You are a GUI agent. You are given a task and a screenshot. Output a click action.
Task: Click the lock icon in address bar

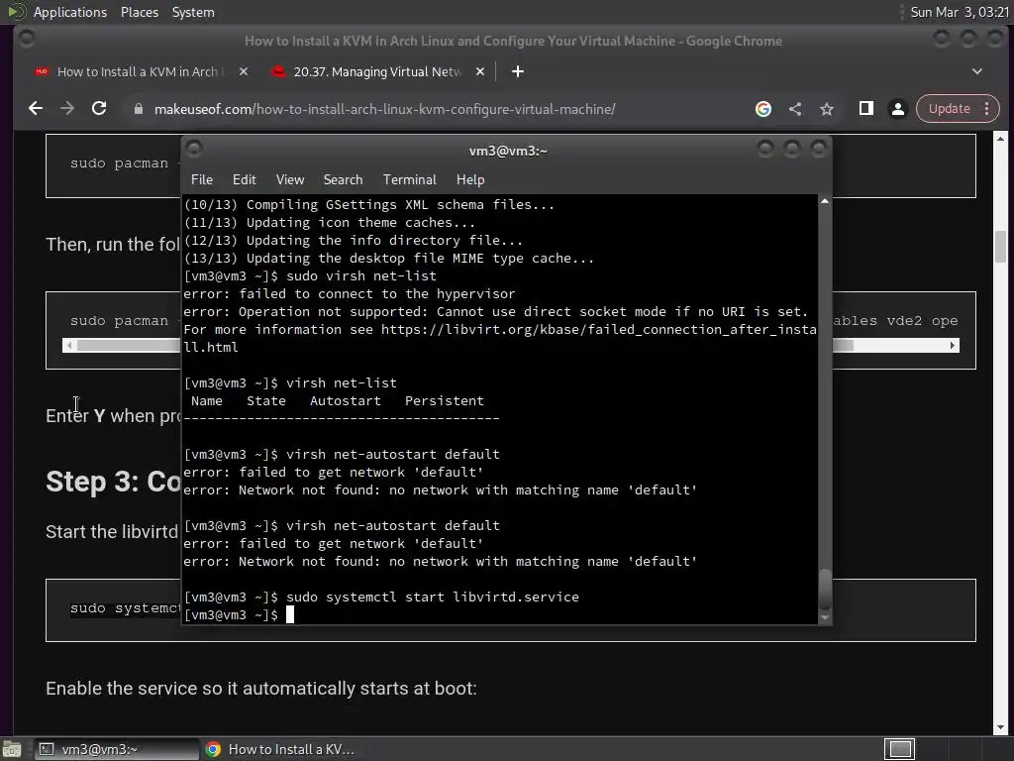click(138, 109)
